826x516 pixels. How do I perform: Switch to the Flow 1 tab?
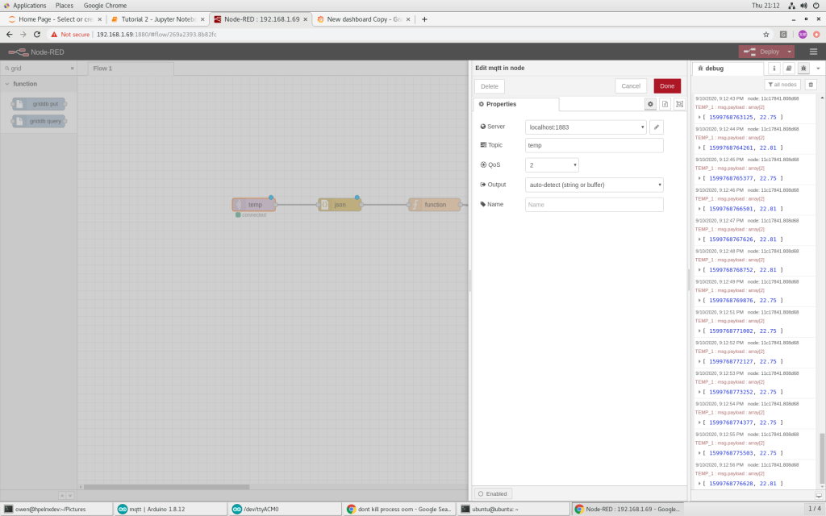point(102,69)
